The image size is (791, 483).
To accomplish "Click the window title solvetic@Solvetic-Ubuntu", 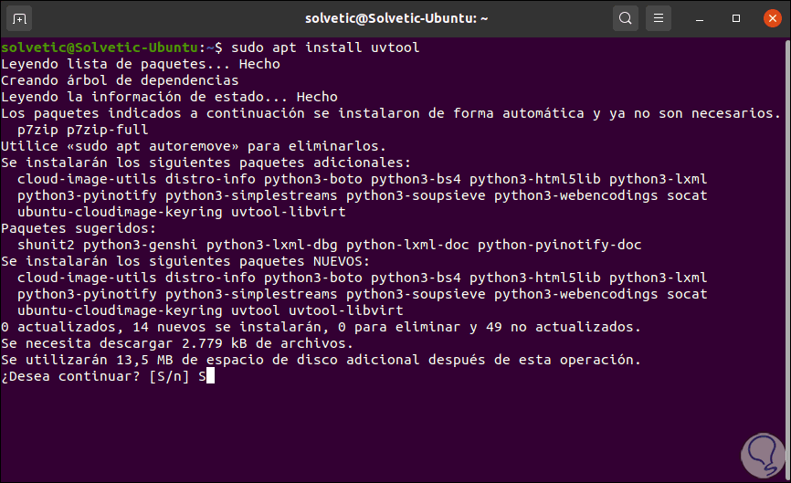I will coord(395,18).
